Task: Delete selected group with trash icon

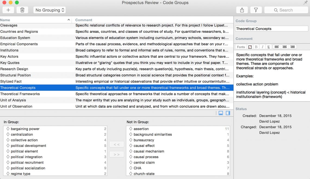Action: tap(22, 10)
